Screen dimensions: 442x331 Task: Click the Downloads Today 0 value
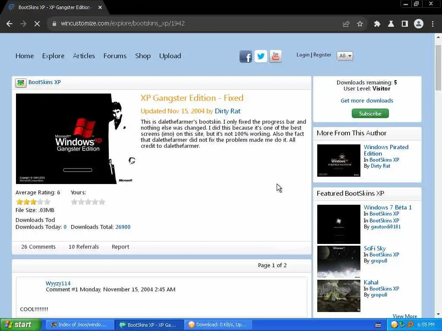pyautogui.click(x=65, y=227)
